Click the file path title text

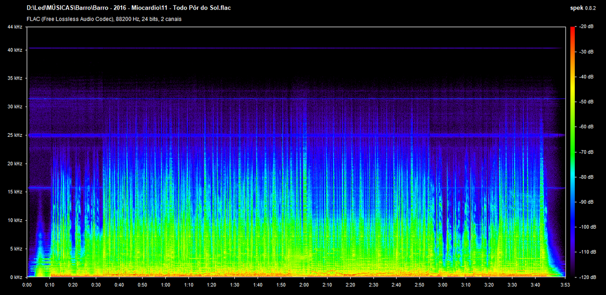tap(129, 8)
